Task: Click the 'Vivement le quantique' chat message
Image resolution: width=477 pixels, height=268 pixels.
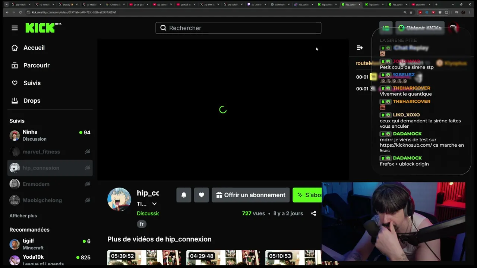Action: [x=406, y=94]
